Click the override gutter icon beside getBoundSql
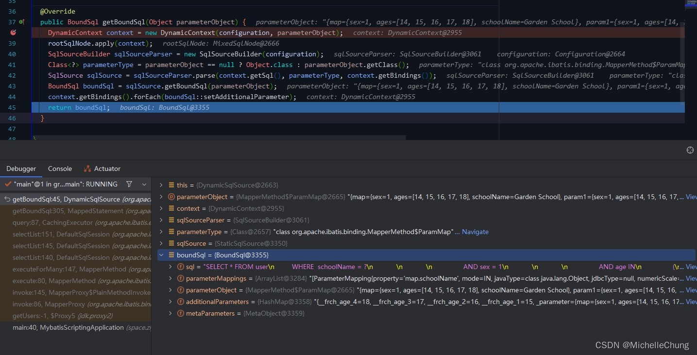The width and height of the screenshot is (697, 355). 21,22
